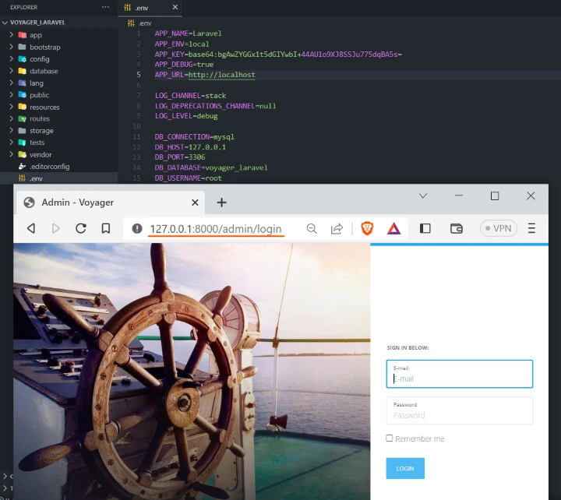Screen dimensions: 561x500
Task: Click the browser back navigation arrow
Action: (x=31, y=228)
